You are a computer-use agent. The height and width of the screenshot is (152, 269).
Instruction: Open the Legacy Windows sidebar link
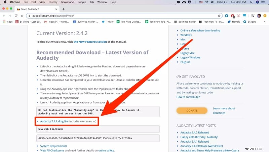[190, 57]
